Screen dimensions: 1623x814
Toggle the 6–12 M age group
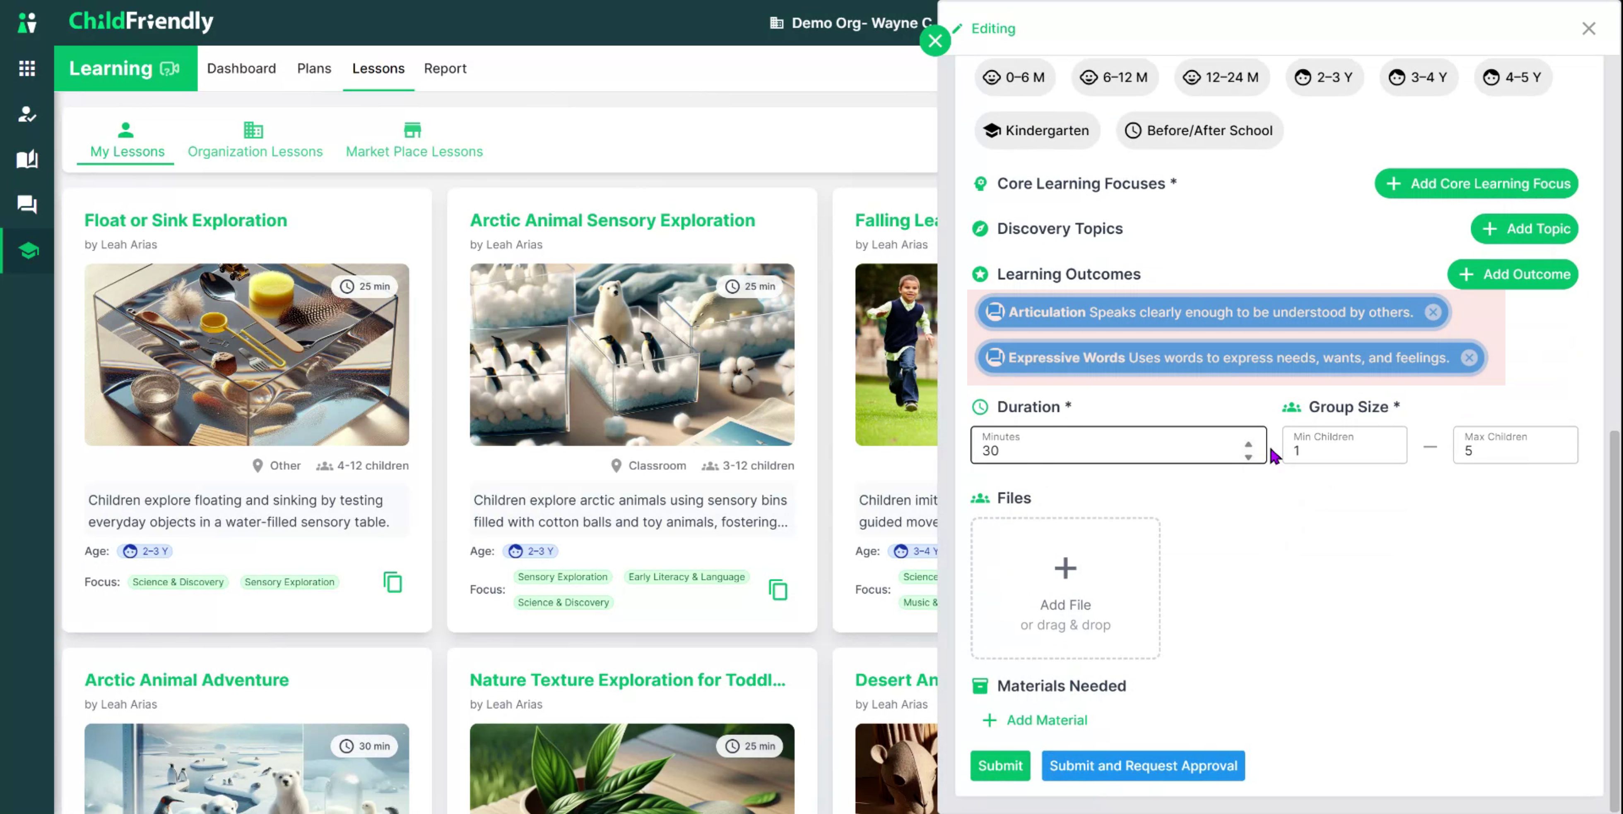1114,77
